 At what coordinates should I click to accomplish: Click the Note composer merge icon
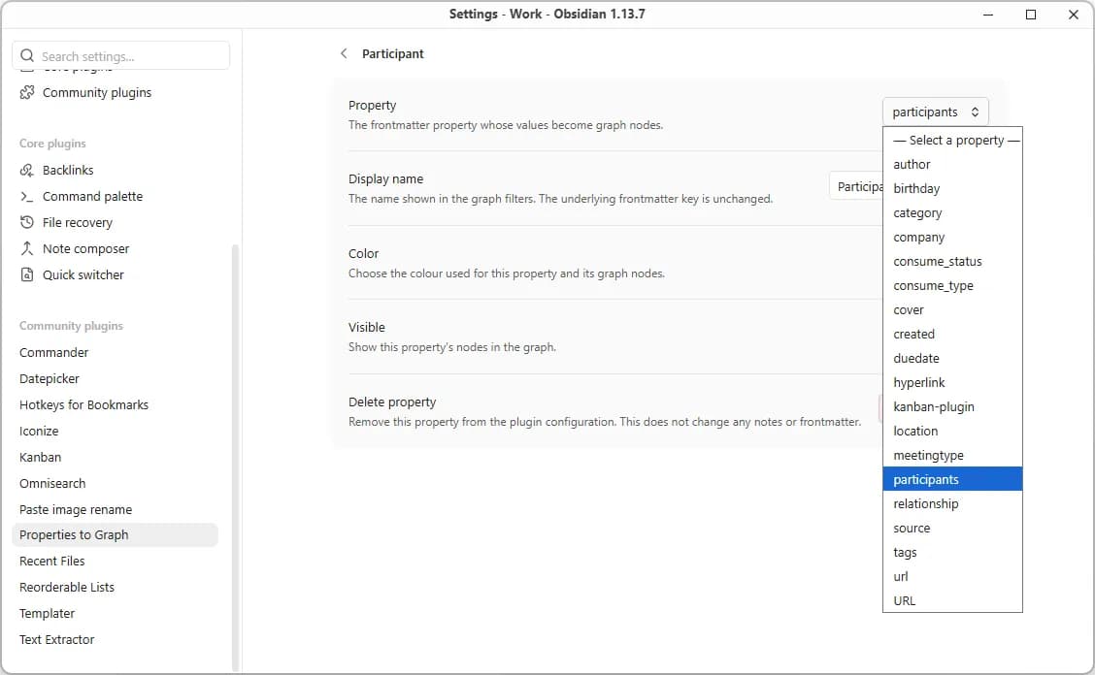click(x=26, y=248)
